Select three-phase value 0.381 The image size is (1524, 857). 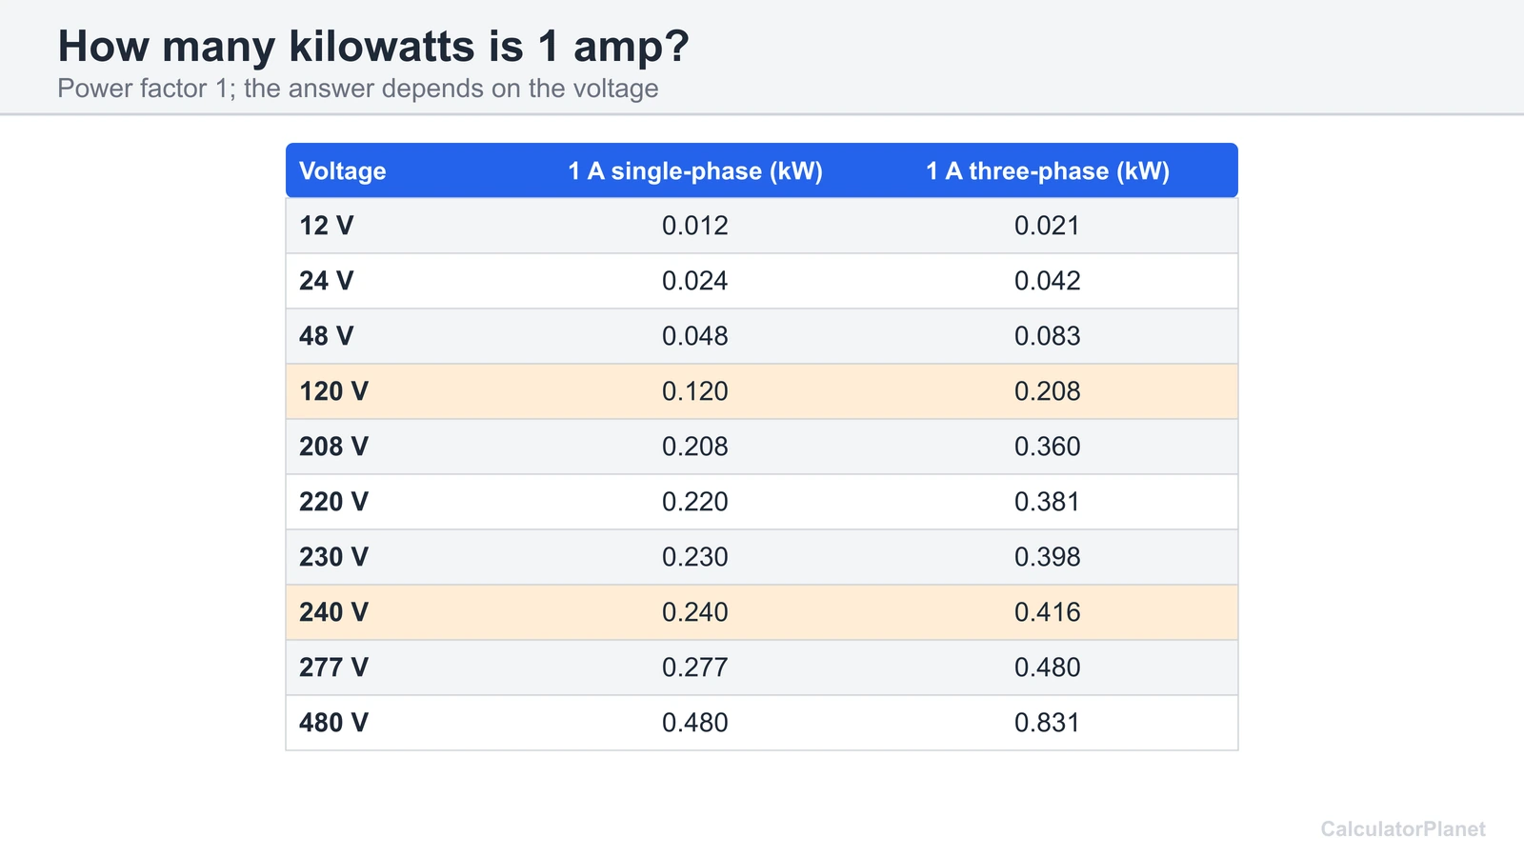(1048, 502)
